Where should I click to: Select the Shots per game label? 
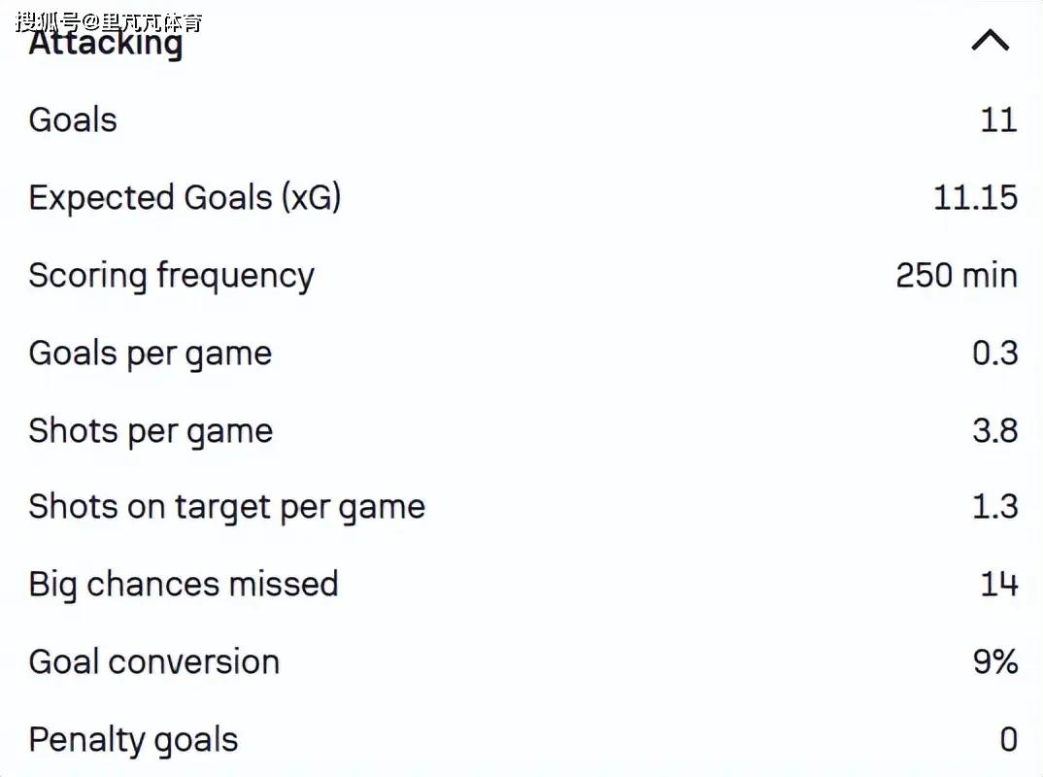click(151, 431)
